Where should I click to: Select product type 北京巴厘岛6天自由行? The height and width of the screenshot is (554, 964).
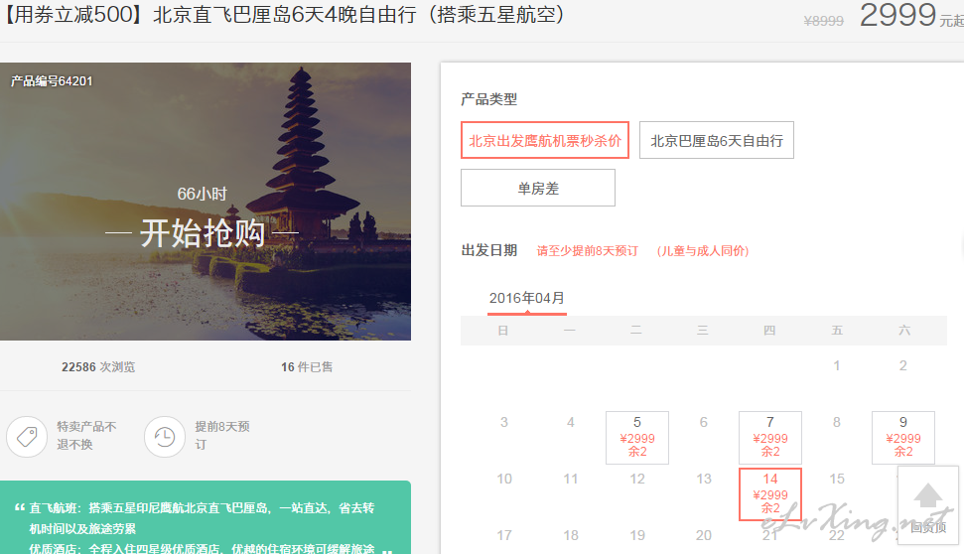tap(716, 140)
